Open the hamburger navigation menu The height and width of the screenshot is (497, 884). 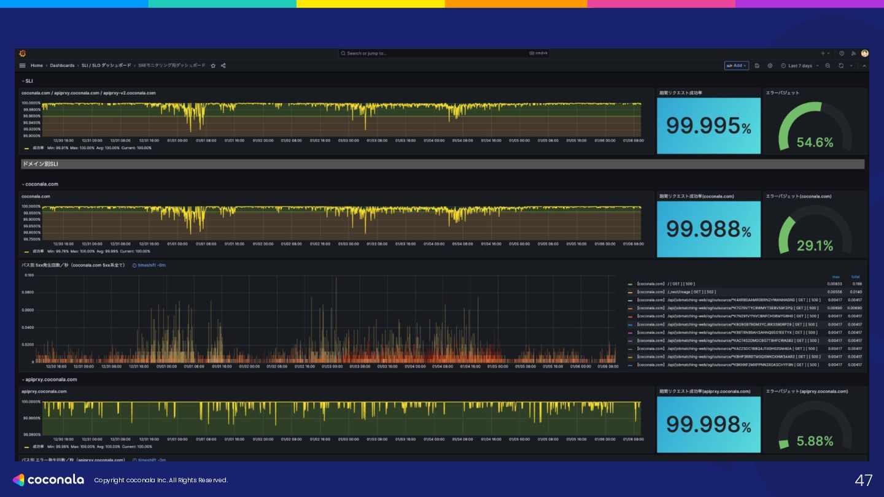tap(23, 66)
